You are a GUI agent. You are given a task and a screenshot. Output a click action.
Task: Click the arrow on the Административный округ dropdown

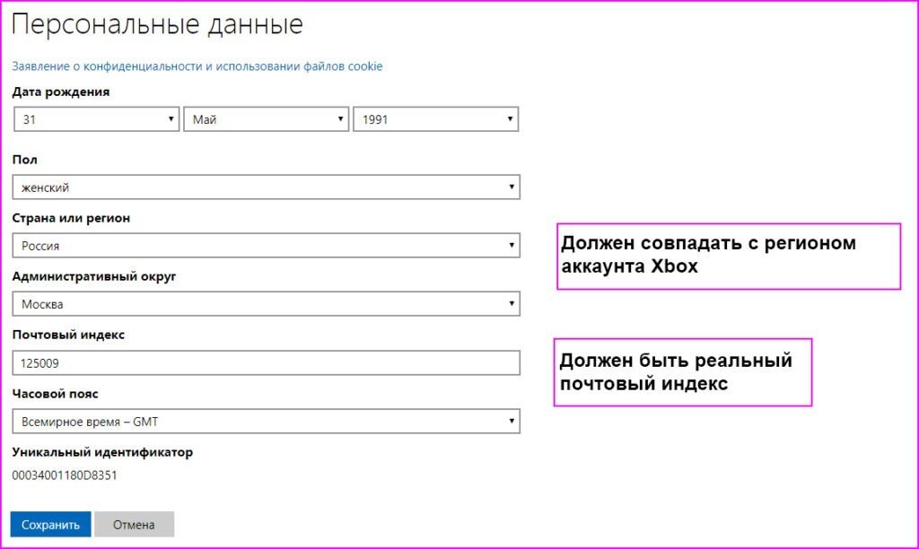(x=511, y=303)
